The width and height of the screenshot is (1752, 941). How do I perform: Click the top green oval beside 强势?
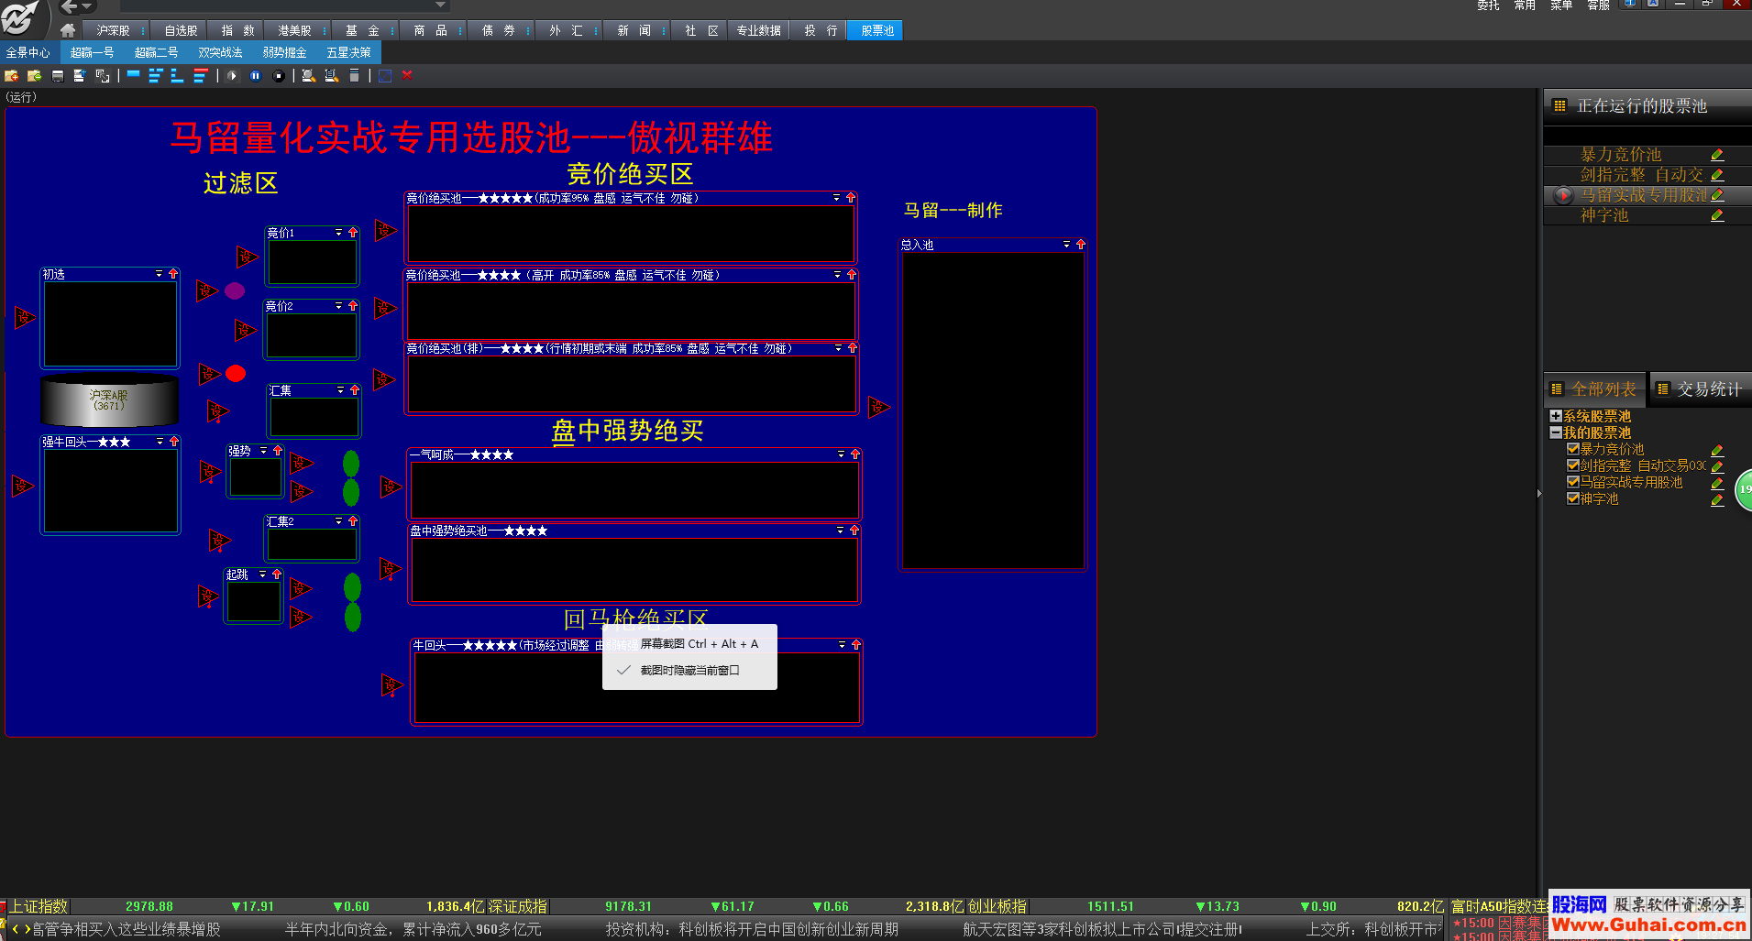coord(351,464)
